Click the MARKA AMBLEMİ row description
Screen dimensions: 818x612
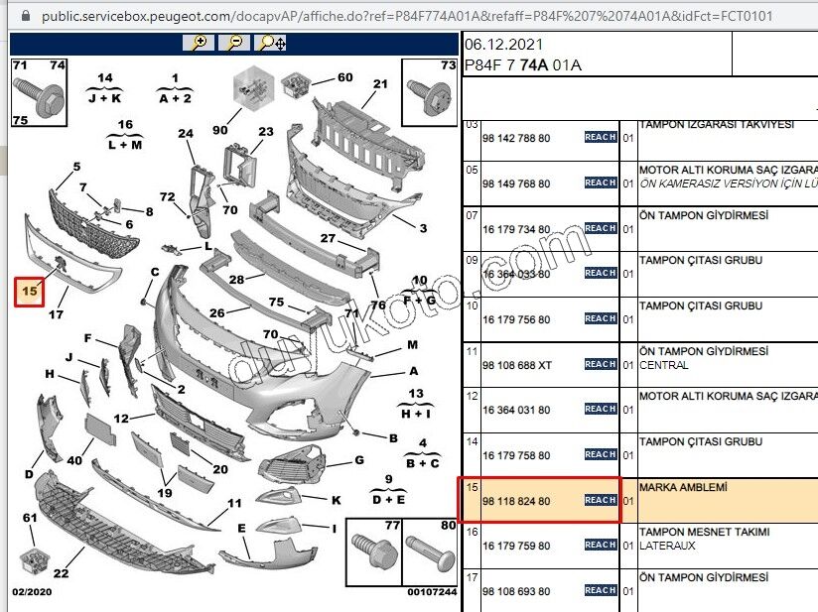[683, 488]
